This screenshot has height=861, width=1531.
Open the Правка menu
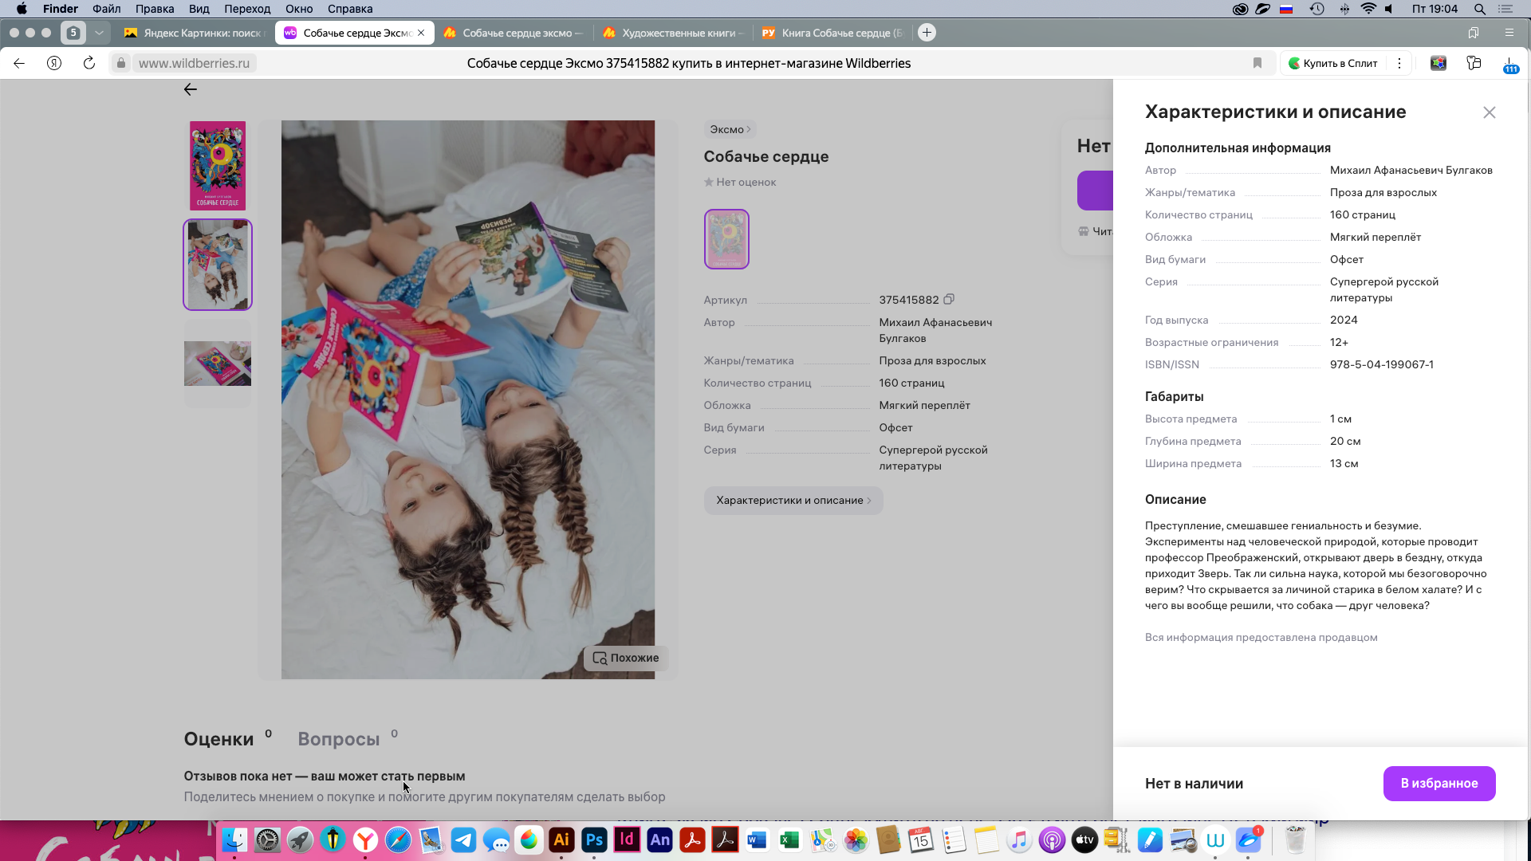[155, 9]
